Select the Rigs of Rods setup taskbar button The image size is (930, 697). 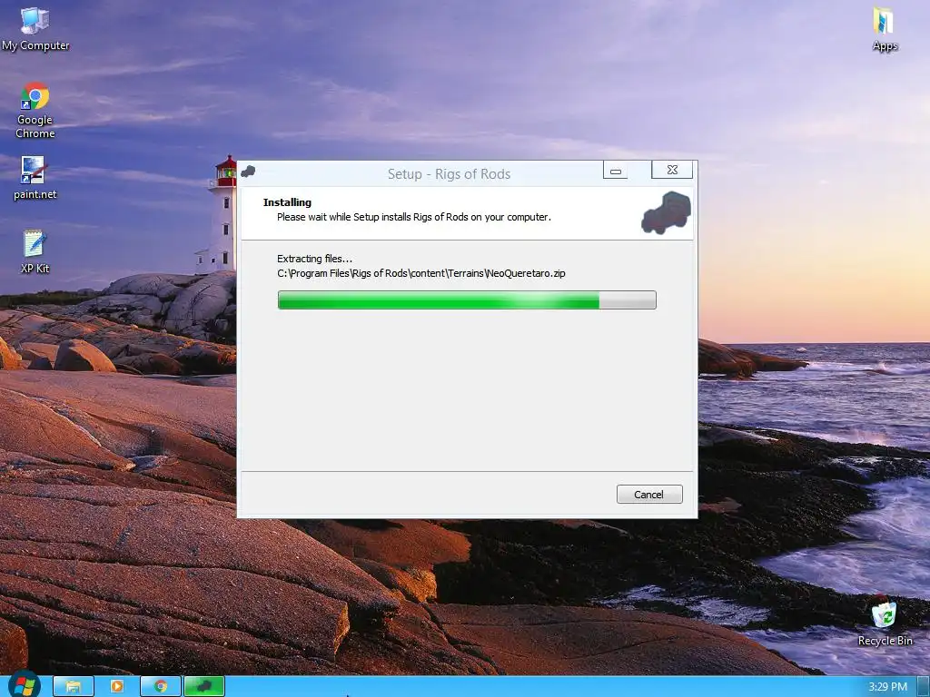204,686
